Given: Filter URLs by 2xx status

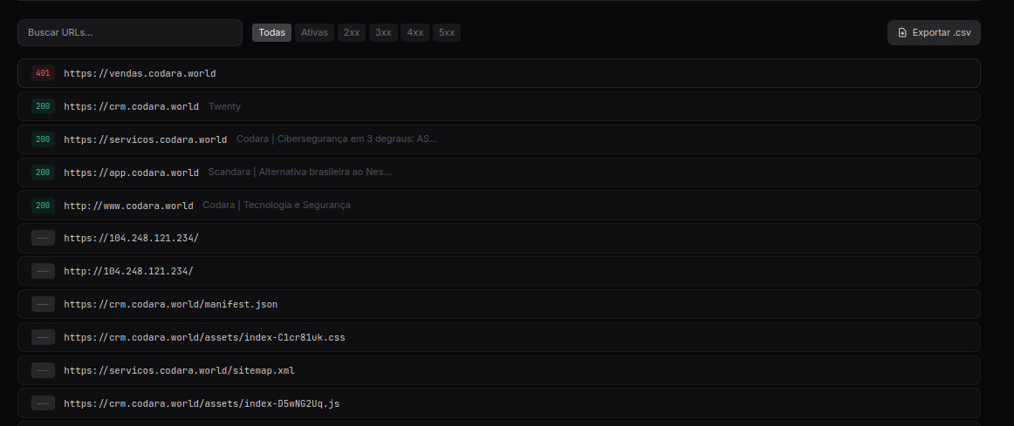Looking at the screenshot, I should point(351,33).
